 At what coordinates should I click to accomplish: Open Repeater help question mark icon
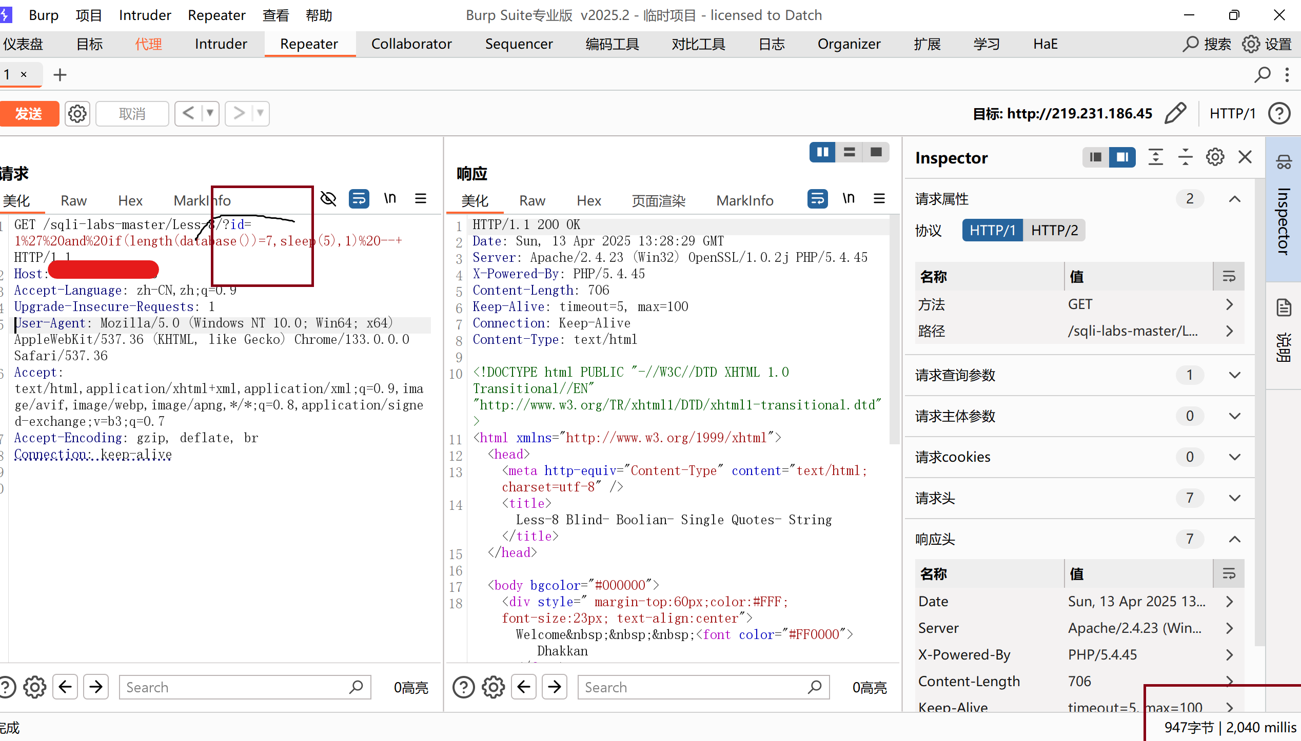1279,113
